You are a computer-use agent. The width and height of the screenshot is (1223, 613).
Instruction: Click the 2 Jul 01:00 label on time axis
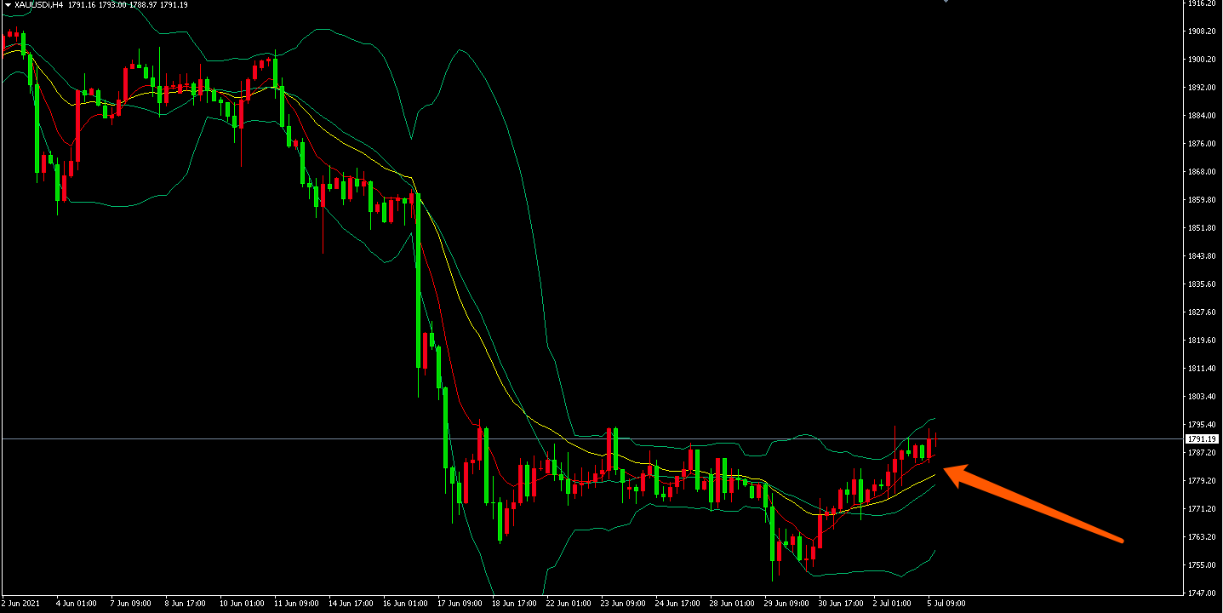tap(893, 604)
